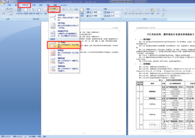Adjust spacing before spinner arrows
Image resolution: width=195 pixels, height=138 pixels.
point(120,12)
